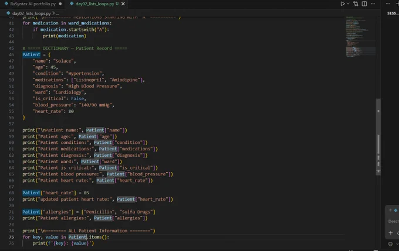Click "Lisinopril" in medications list
Viewport: 399px width, 251px height.
pyautogui.click(x=89, y=80)
